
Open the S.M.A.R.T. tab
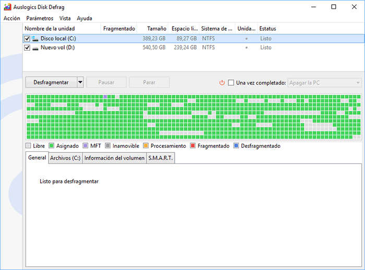[161, 158]
